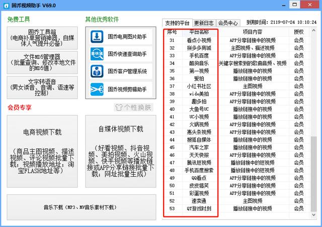
Task: Select row 50 皮皮搞笑
Action: 237,186
